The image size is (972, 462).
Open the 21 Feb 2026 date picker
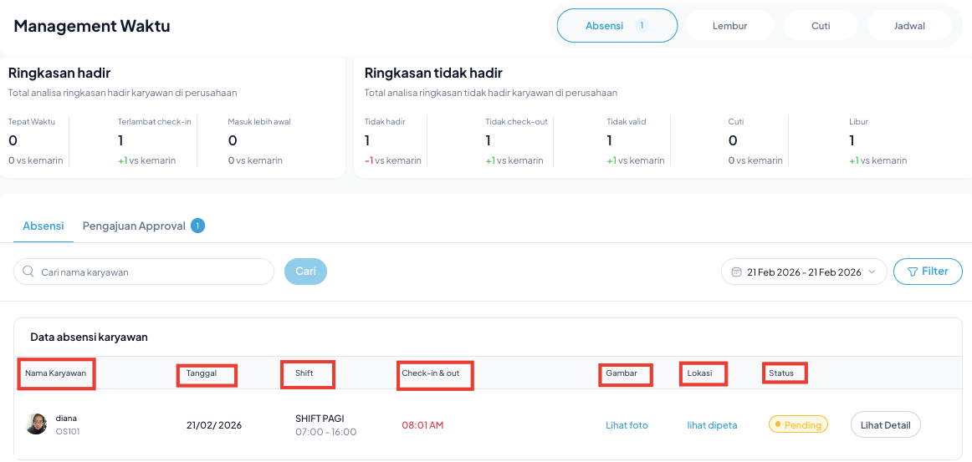click(x=803, y=272)
